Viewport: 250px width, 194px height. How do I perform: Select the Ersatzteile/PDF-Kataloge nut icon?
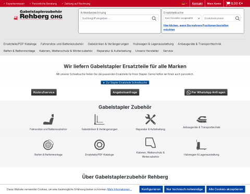pyautogui.click(x=99, y=145)
